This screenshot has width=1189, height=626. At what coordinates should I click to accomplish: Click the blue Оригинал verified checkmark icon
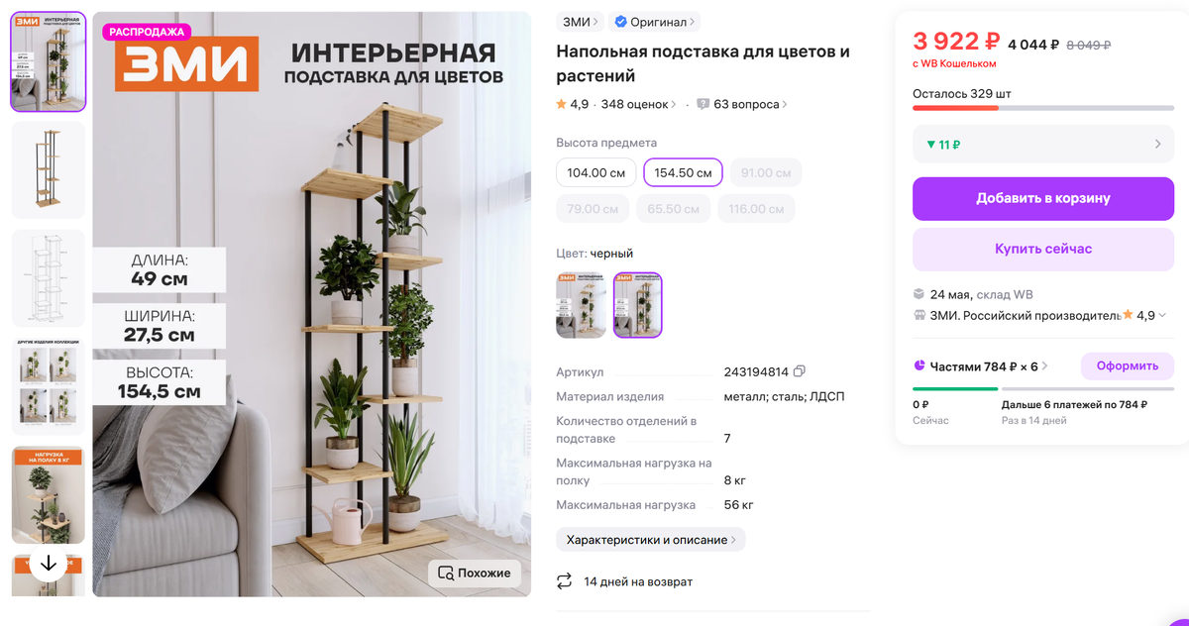point(620,21)
